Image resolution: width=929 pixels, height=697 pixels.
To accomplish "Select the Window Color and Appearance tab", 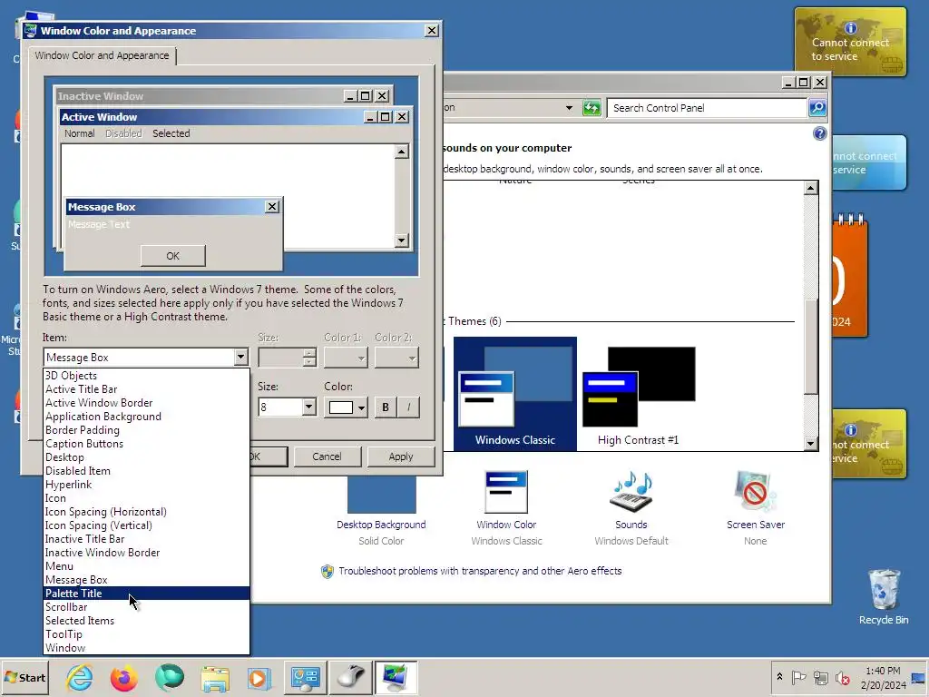I will pyautogui.click(x=102, y=55).
